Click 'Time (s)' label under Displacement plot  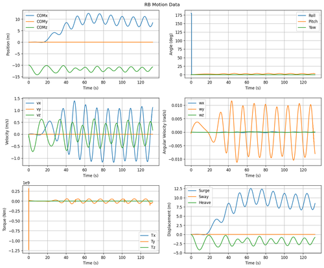click(253, 263)
